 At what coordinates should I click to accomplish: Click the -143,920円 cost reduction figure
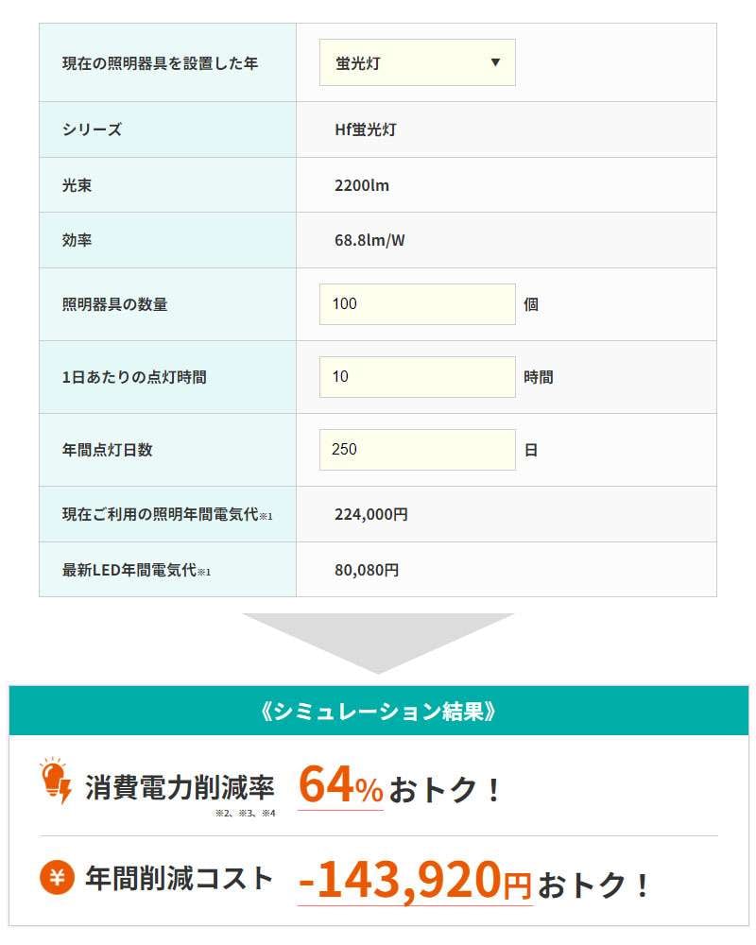click(x=415, y=880)
